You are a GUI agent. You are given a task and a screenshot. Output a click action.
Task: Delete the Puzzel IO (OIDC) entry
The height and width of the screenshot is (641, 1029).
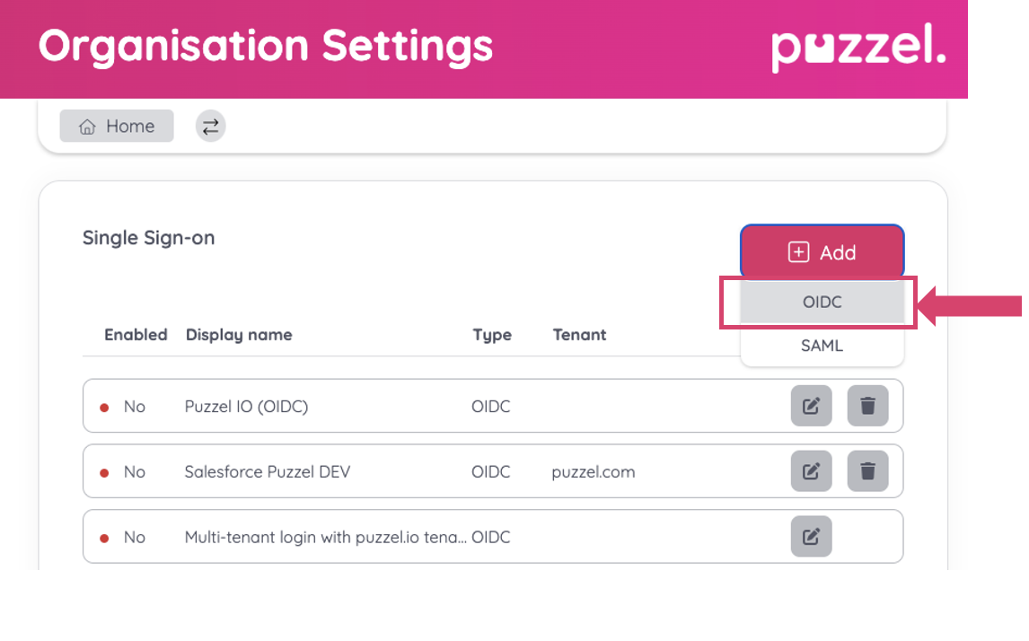point(867,406)
